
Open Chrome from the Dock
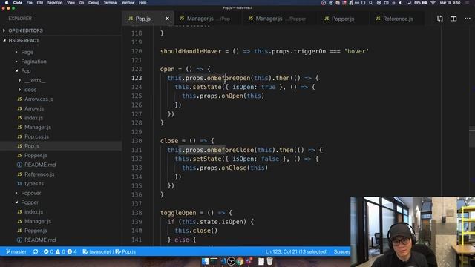(x=240, y=261)
